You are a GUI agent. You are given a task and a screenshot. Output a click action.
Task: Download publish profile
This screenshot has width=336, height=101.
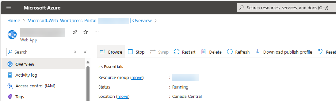pos(284,52)
